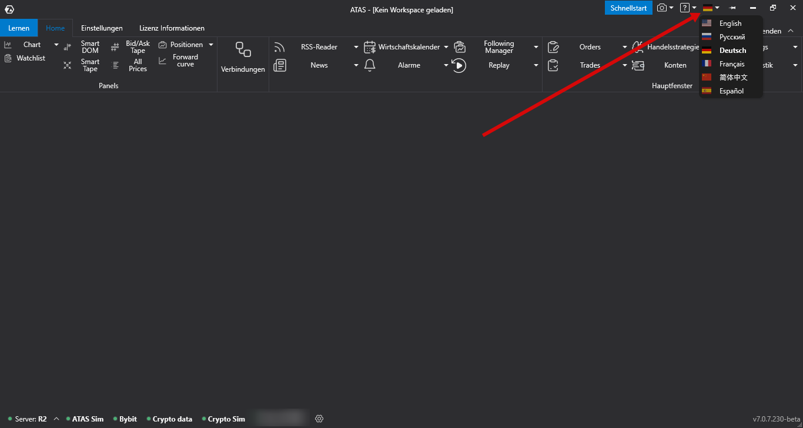The image size is (803, 428).
Task: Open the Watchlist panel
Action: pyautogui.click(x=25, y=58)
